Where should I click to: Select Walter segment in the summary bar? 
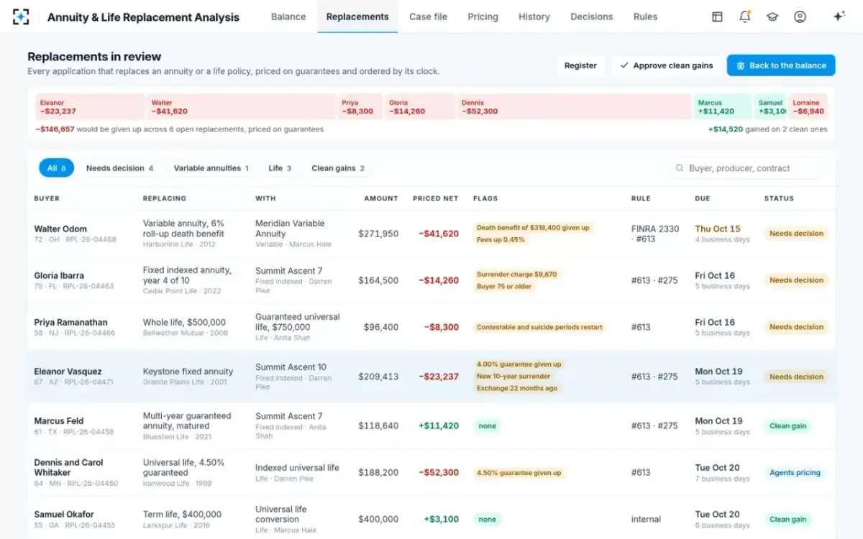(241, 107)
